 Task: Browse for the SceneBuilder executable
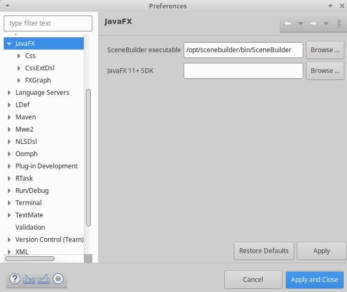325,50
